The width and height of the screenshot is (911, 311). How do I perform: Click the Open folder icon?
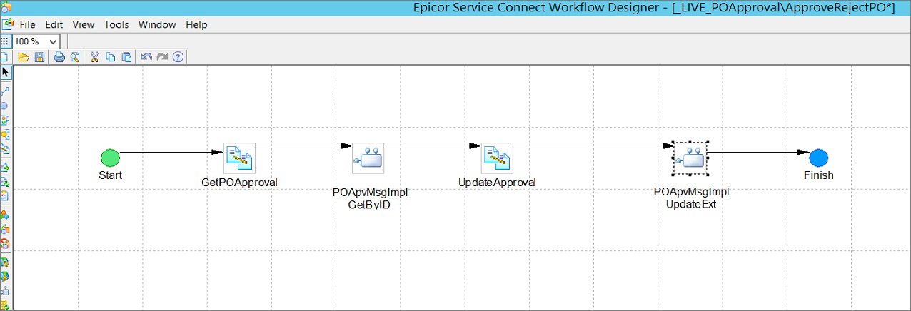pos(23,57)
